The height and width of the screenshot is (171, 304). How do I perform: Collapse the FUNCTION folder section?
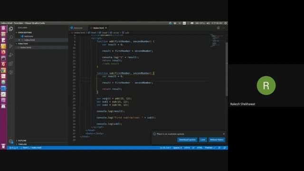click(41, 44)
